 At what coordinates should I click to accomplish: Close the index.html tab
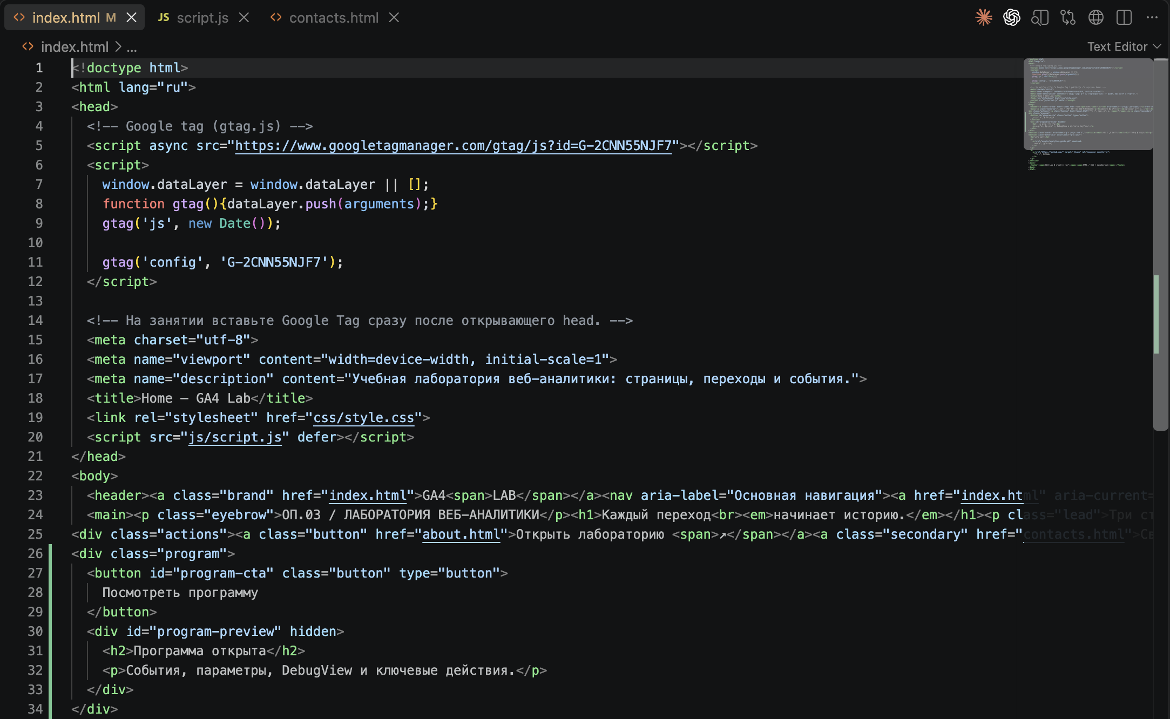tap(131, 18)
